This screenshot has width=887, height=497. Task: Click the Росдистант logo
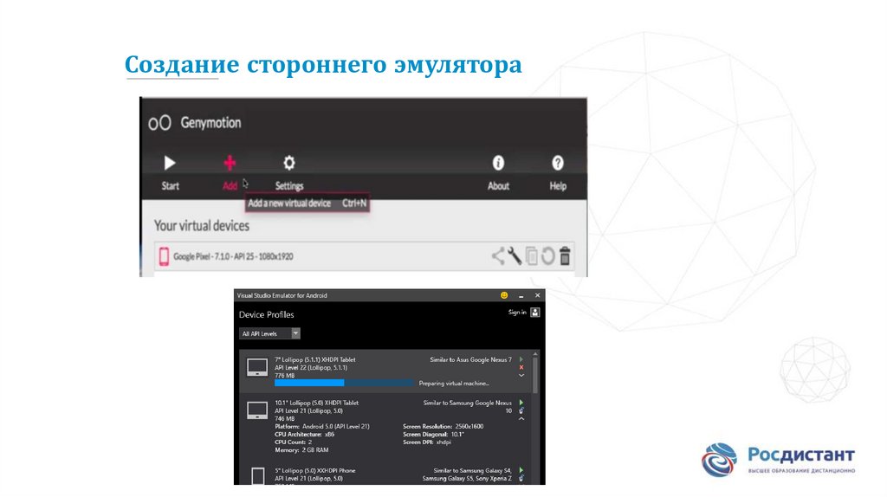tap(779, 460)
